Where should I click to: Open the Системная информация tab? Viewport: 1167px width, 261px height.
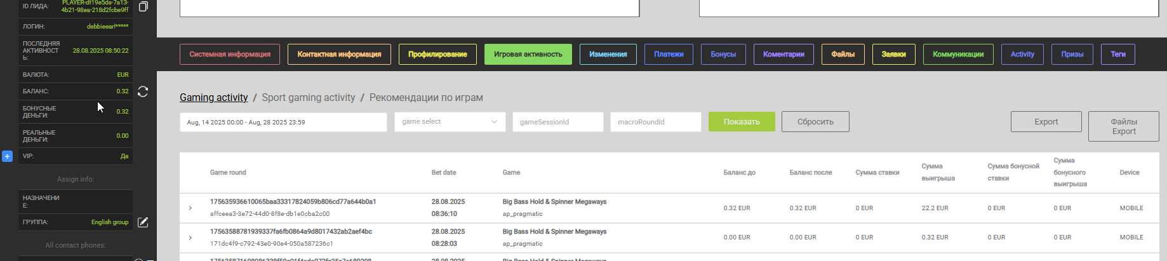(x=230, y=54)
